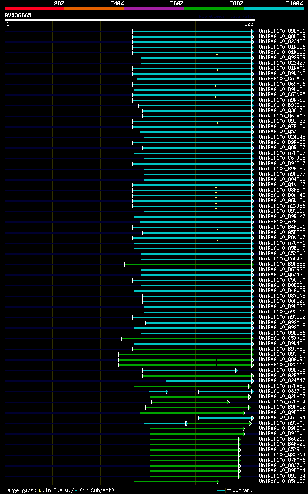Open the UniRef100_A2PZC2 entry
308x494 pixels.
click(282, 375)
